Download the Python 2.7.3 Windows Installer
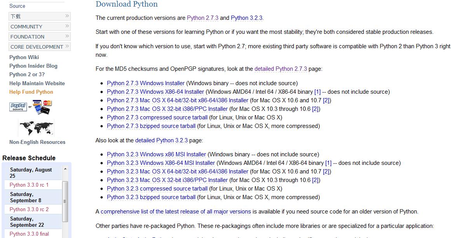Viewport: 452px width, 238px height. click(146, 83)
